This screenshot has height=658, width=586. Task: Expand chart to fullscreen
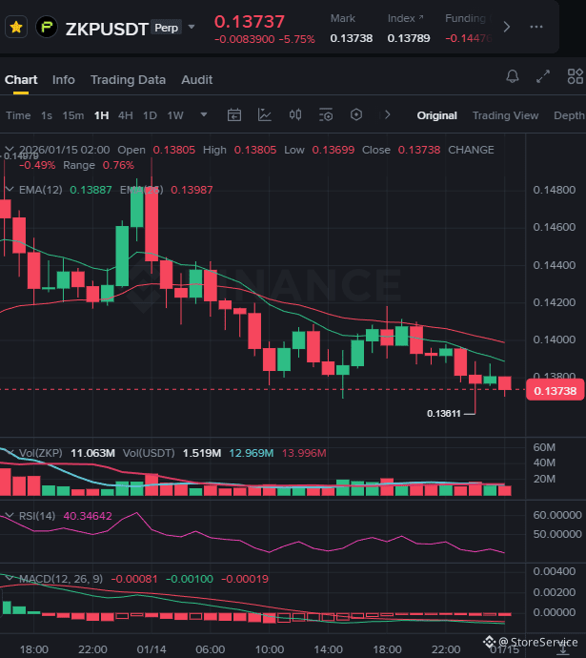pos(543,76)
